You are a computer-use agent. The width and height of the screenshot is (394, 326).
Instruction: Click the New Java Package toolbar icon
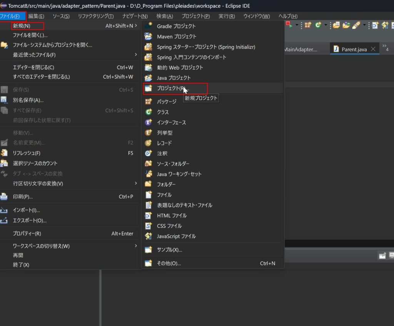pos(307,25)
